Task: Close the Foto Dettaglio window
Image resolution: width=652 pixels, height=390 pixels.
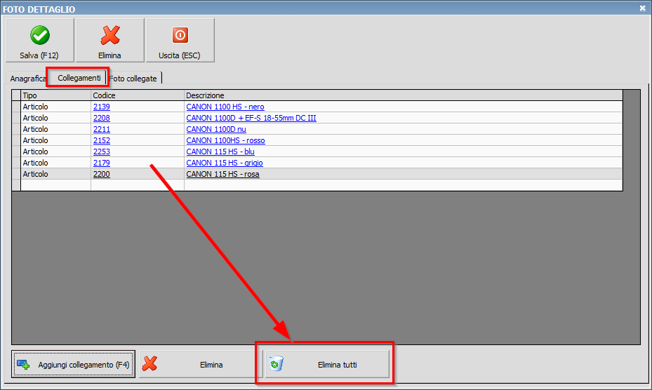Action: (x=642, y=8)
